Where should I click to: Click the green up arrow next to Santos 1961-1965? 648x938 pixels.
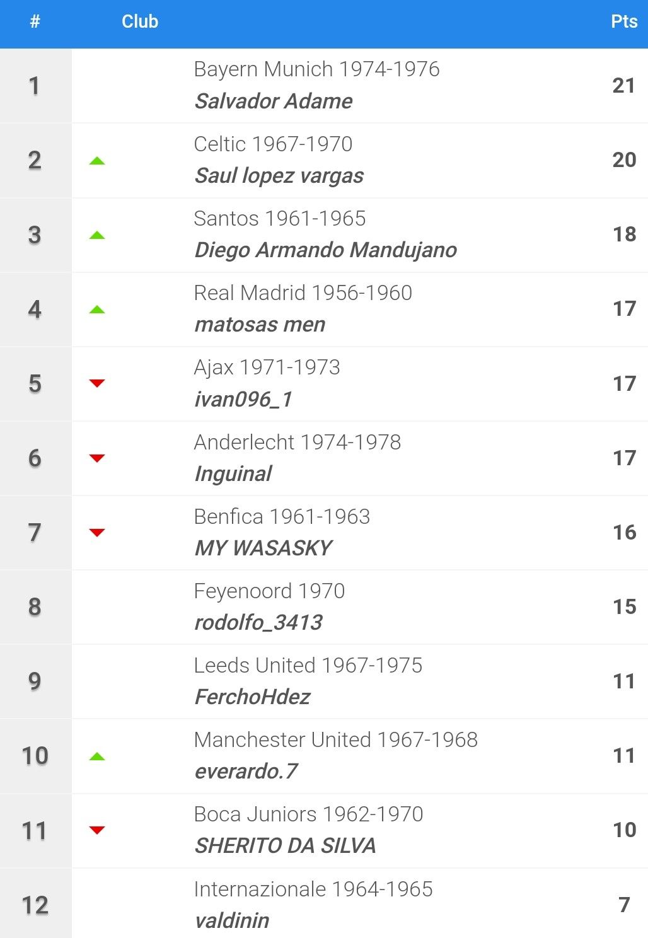(x=97, y=235)
